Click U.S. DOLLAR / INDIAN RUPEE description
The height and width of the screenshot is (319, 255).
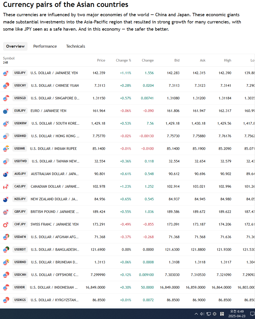pyautogui.click(x=53, y=149)
